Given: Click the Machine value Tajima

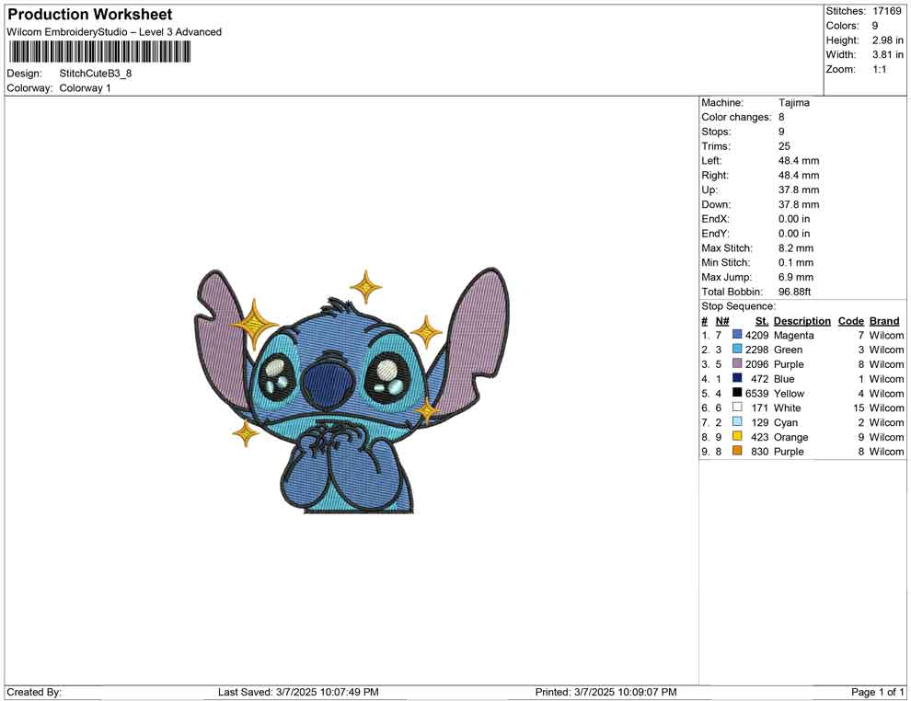Looking at the screenshot, I should (793, 103).
